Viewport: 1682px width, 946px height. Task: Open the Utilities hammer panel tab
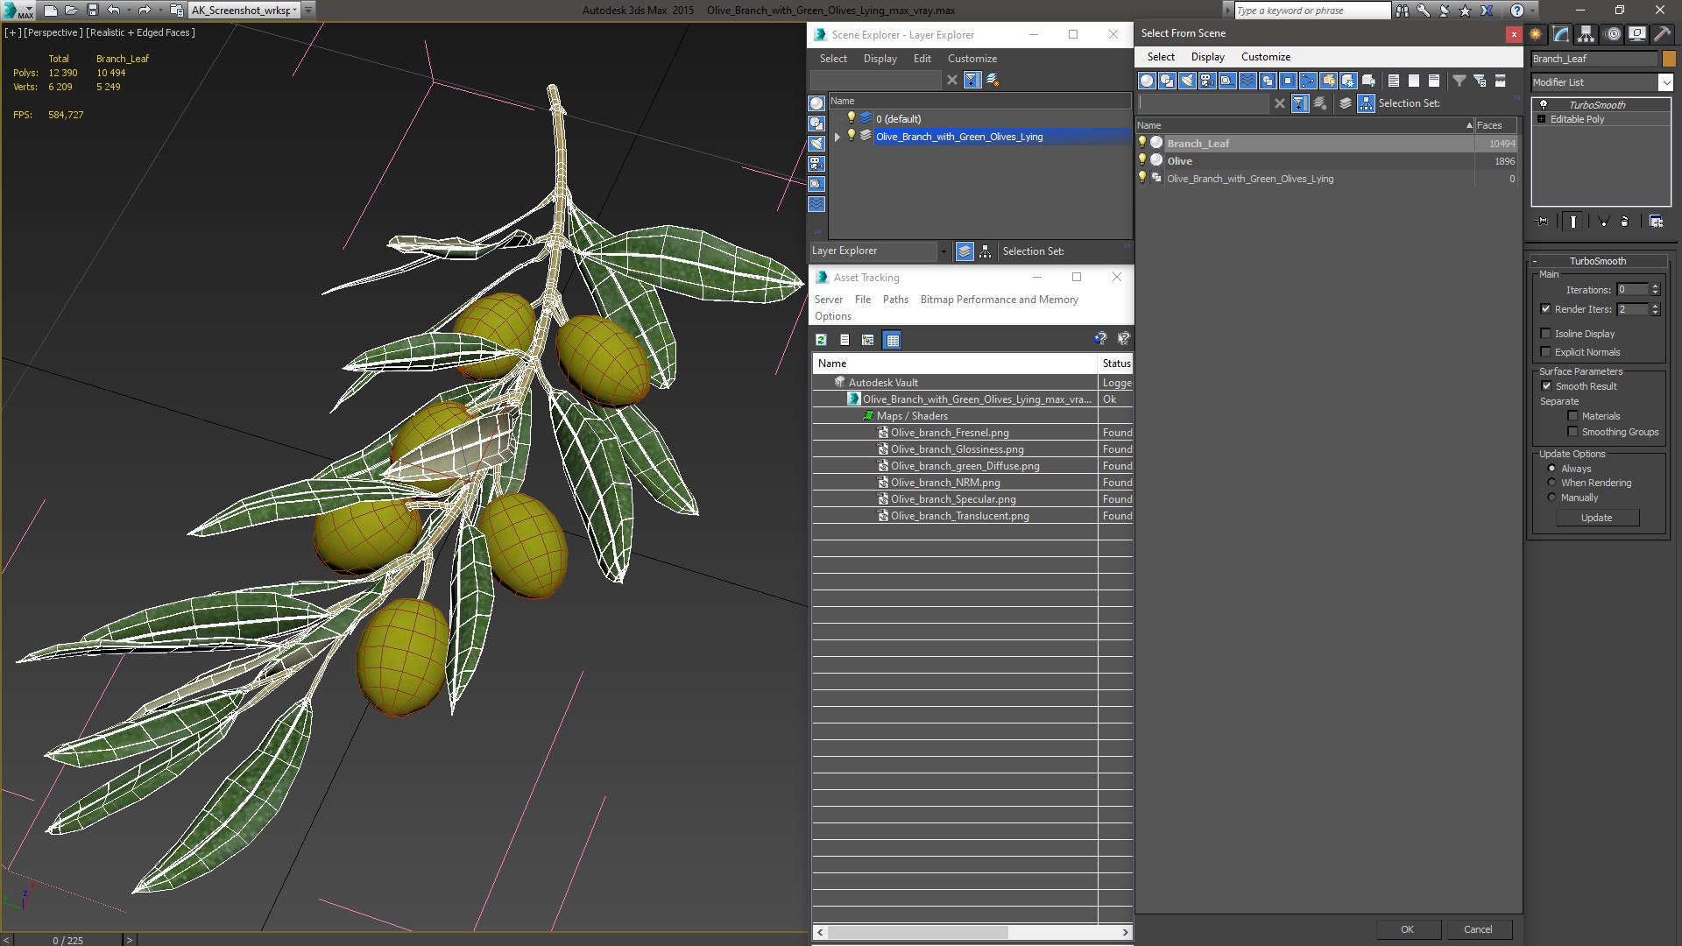(1662, 34)
